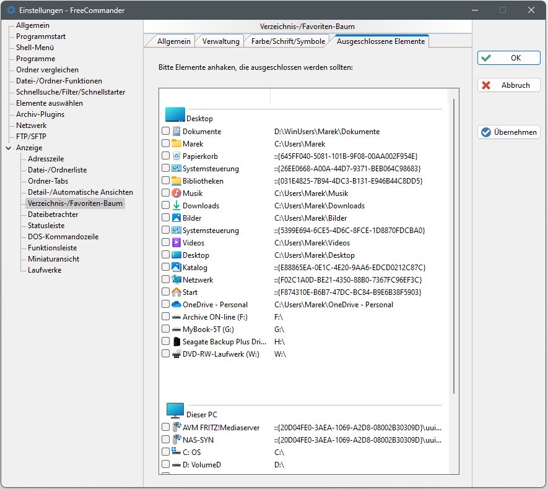The image size is (548, 489).
Task: Collapse the Anzeige tree node
Action: [8, 148]
